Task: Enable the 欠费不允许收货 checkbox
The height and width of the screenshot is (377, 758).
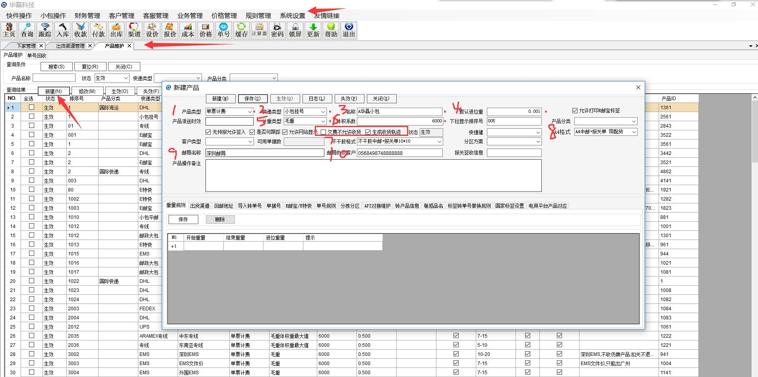Action: pos(324,132)
